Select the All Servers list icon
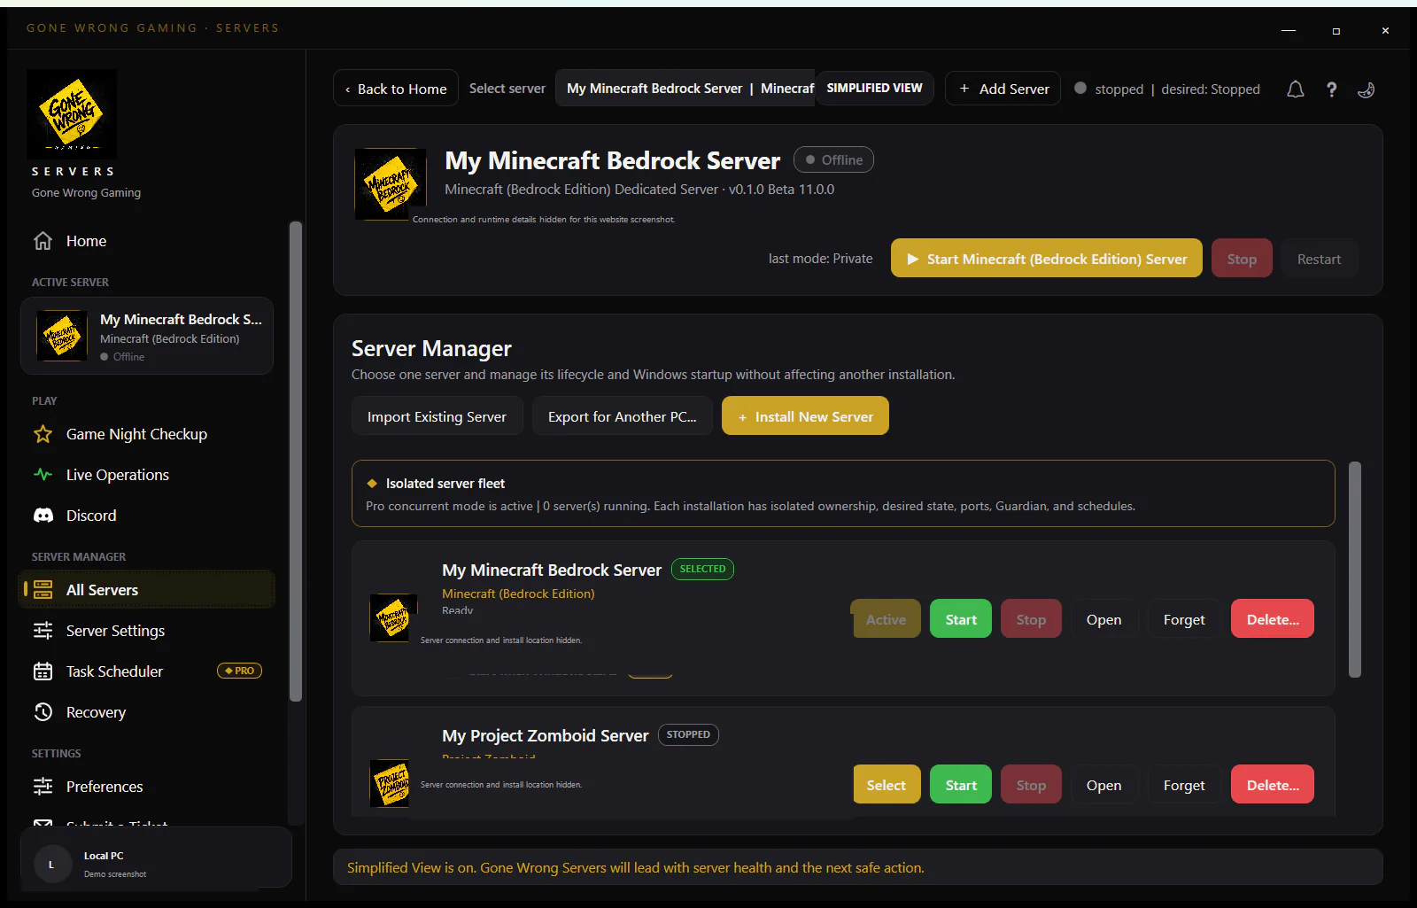1417x908 pixels. click(x=43, y=590)
